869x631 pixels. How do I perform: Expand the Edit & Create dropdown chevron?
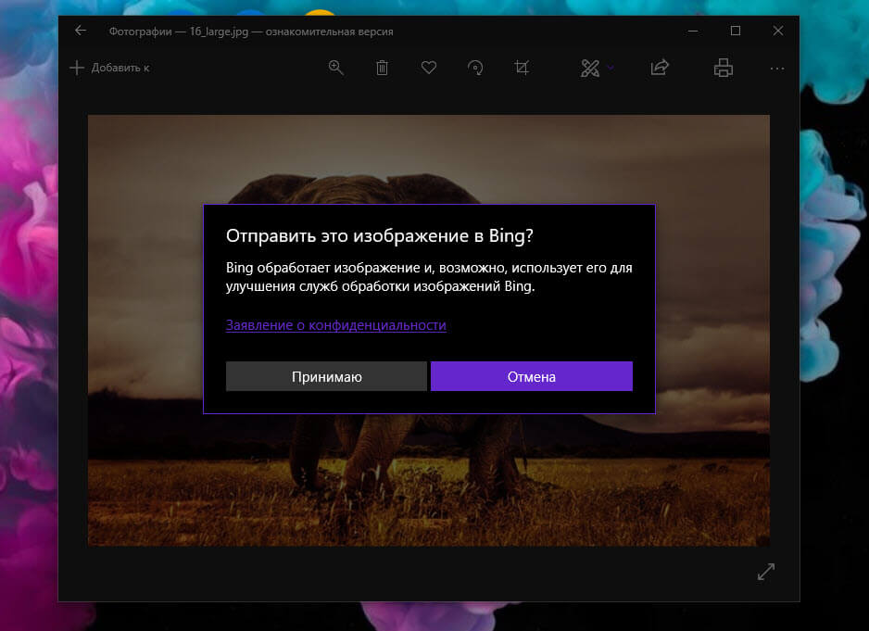point(611,68)
